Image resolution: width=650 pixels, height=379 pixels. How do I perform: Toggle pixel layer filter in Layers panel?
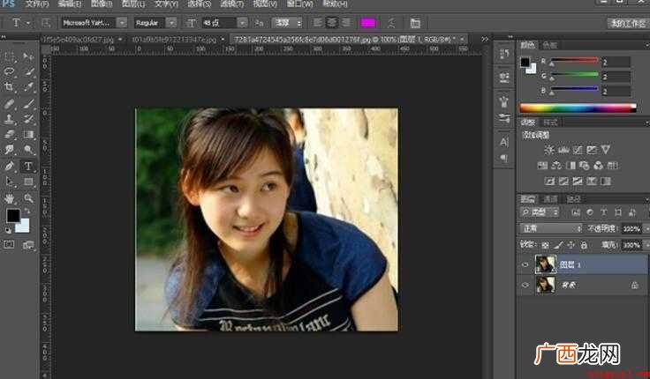point(576,212)
